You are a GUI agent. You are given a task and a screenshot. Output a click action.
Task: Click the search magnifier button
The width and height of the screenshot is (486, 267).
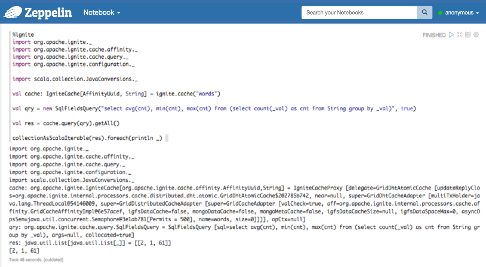coord(425,13)
